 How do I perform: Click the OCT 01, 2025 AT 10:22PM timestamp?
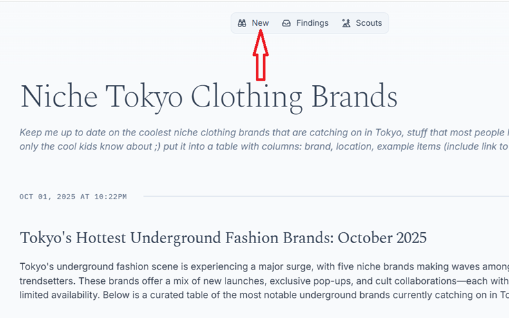73,197
